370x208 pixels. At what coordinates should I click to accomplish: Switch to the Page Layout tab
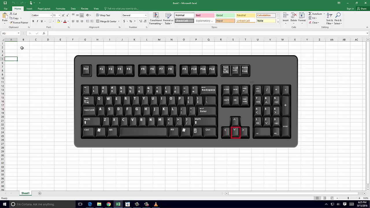(44, 9)
